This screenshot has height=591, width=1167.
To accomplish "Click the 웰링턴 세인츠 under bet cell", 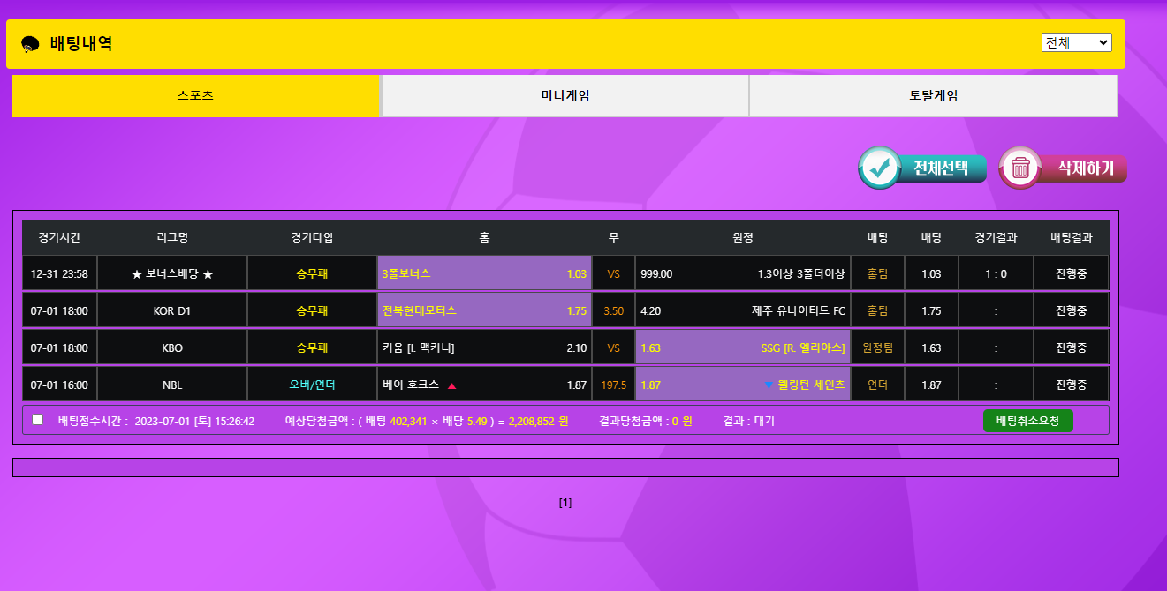I will (742, 385).
